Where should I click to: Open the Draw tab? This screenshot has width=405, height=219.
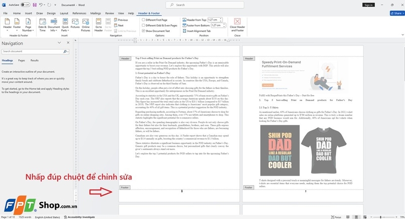[39, 13]
